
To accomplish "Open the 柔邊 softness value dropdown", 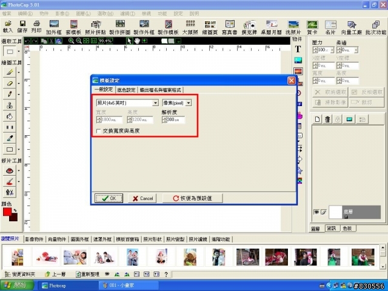I will click(x=356, y=50).
